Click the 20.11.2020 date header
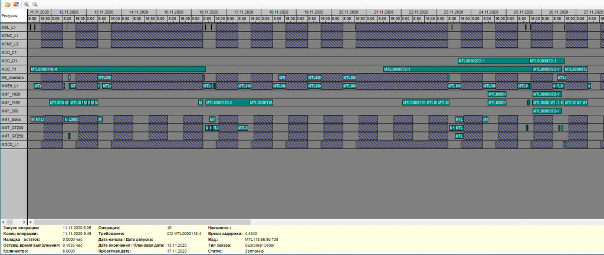This screenshot has height=255, width=604. click(x=349, y=12)
